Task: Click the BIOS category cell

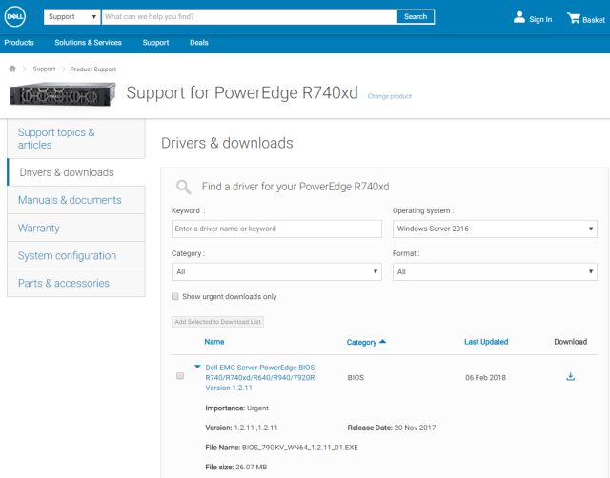Action: click(x=356, y=378)
